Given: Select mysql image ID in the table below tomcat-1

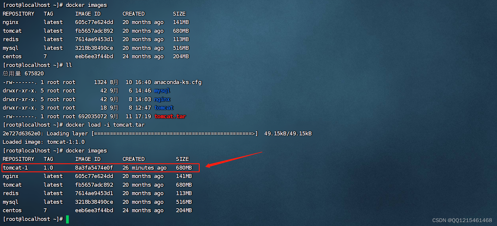Looking at the screenshot, I should tap(94, 202).
